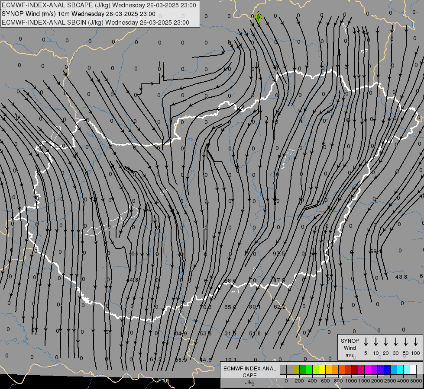Select the pure blue CAPE legend swatch
Screen dimensions: 424x389
coord(387,370)
